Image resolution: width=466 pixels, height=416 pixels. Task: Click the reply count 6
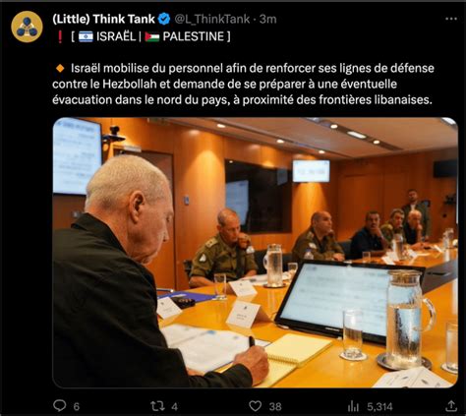76,407
